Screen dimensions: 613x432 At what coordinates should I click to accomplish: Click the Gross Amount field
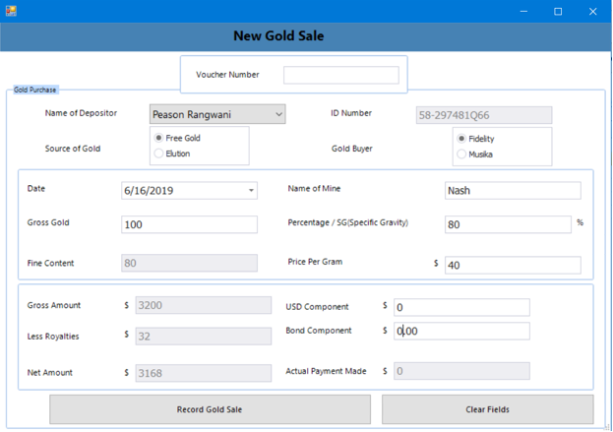(x=204, y=305)
